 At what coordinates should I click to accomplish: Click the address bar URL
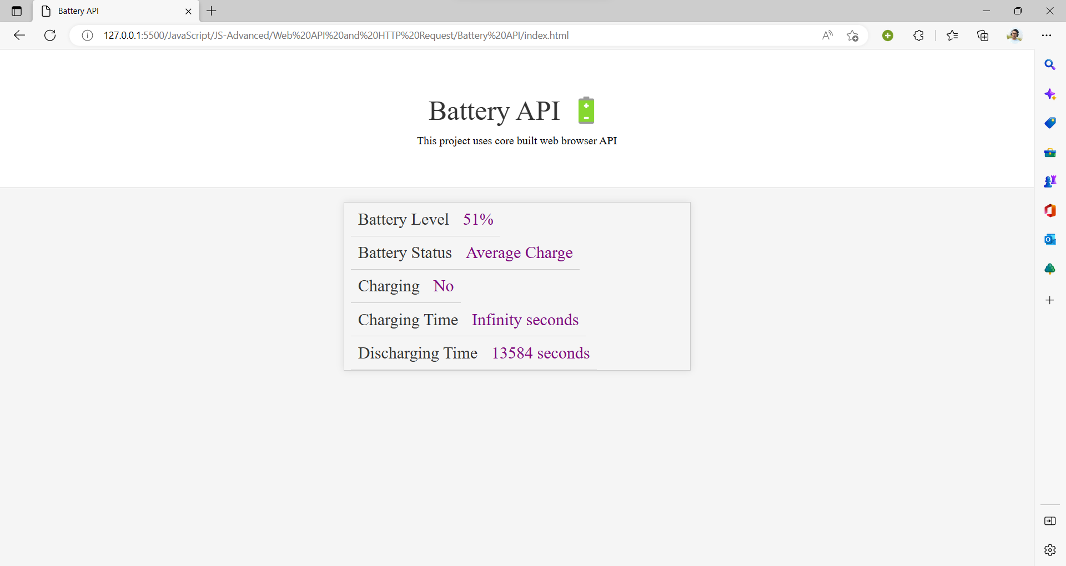(x=336, y=36)
